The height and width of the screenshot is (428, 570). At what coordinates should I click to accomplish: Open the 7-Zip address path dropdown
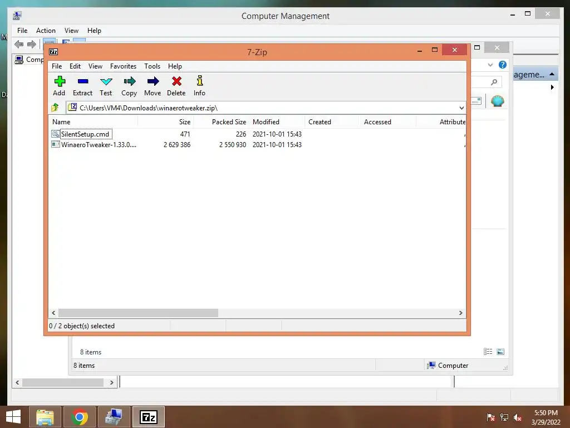(x=461, y=108)
